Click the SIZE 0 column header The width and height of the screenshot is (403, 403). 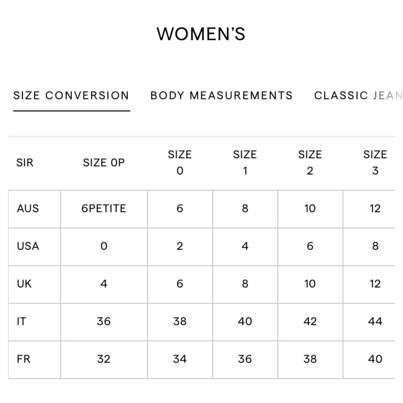(x=180, y=163)
